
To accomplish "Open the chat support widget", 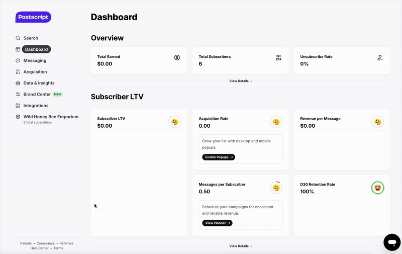I will (391, 242).
